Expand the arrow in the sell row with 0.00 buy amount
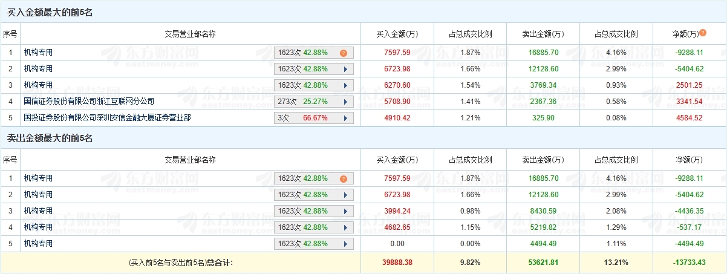The width and height of the screenshot is (727, 274). 345,244
